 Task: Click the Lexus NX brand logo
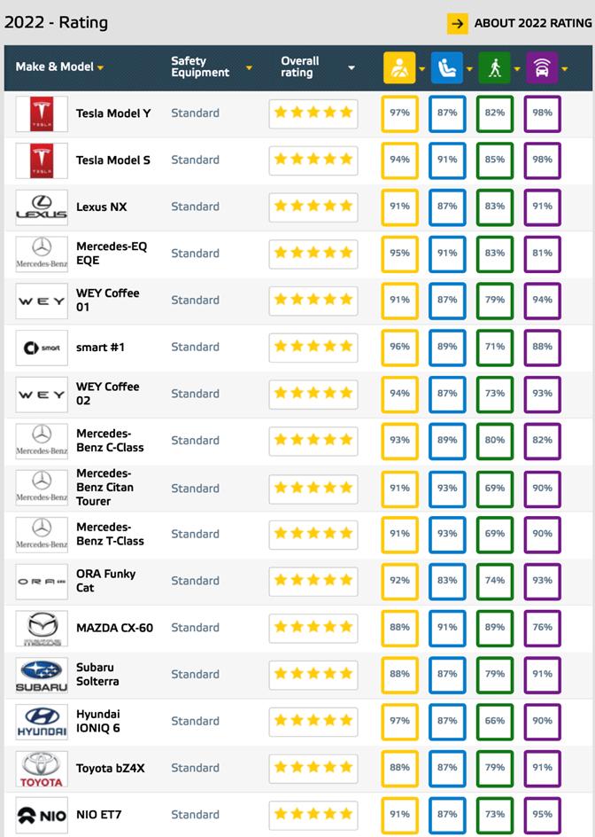[42, 207]
